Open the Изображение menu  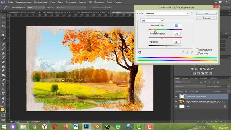tap(40, 3)
